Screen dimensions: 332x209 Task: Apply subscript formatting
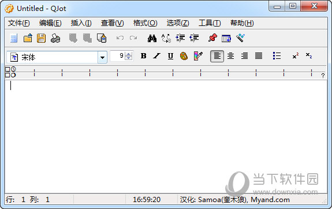pos(309,55)
